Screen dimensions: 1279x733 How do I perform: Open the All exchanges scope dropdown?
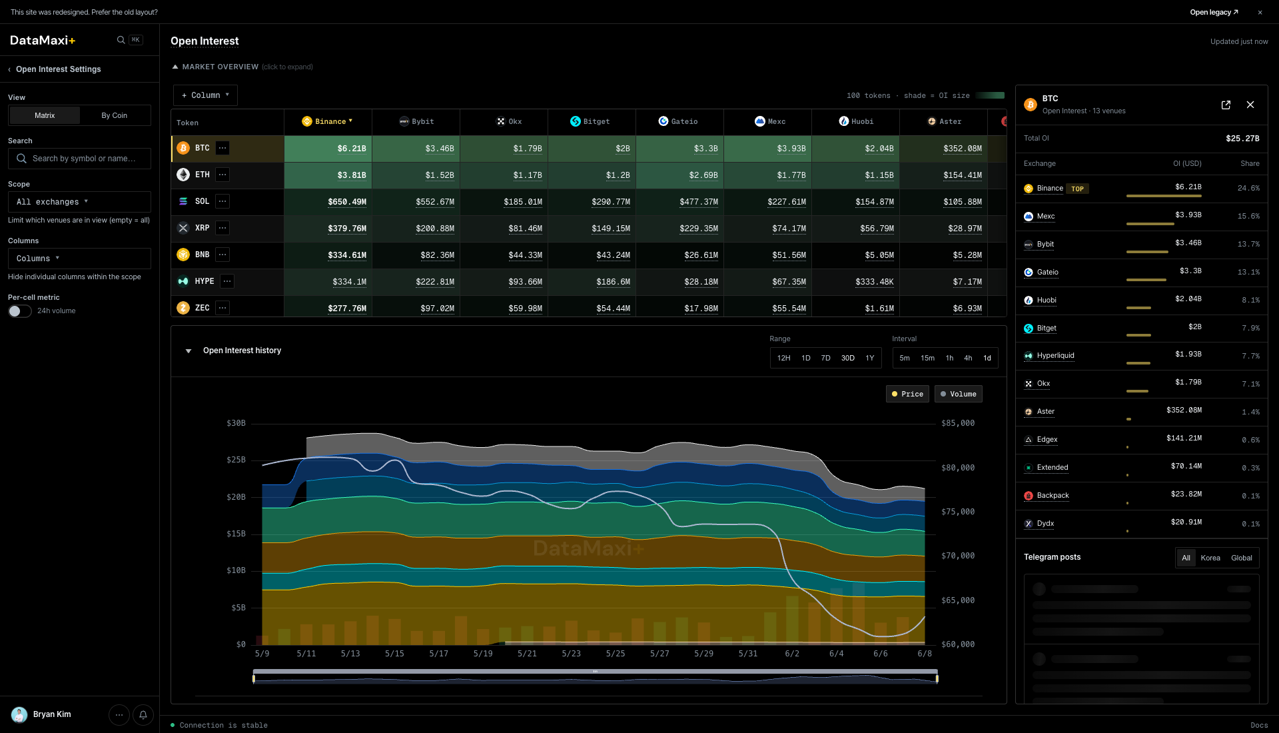79,202
